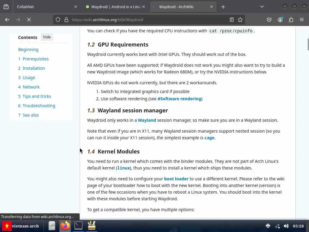The image size is (309, 232).
Task: Click the GPU Requirements heading
Action: click(x=123, y=45)
